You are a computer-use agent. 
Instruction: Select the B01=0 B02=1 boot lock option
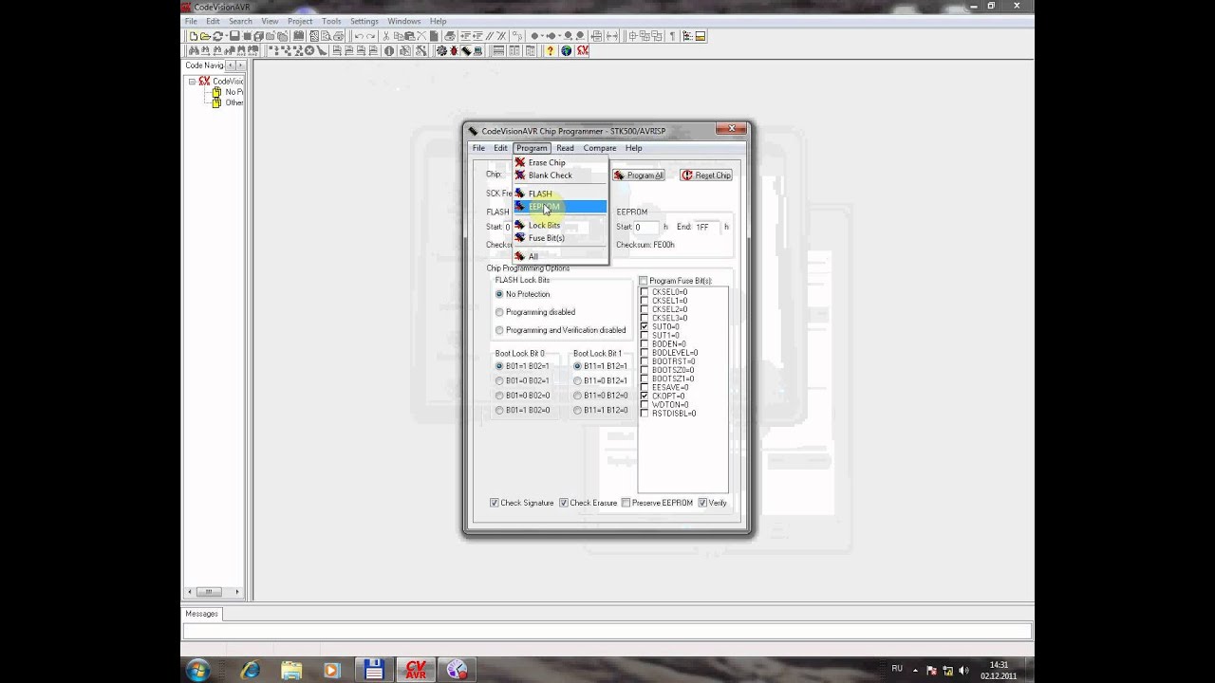coord(499,380)
